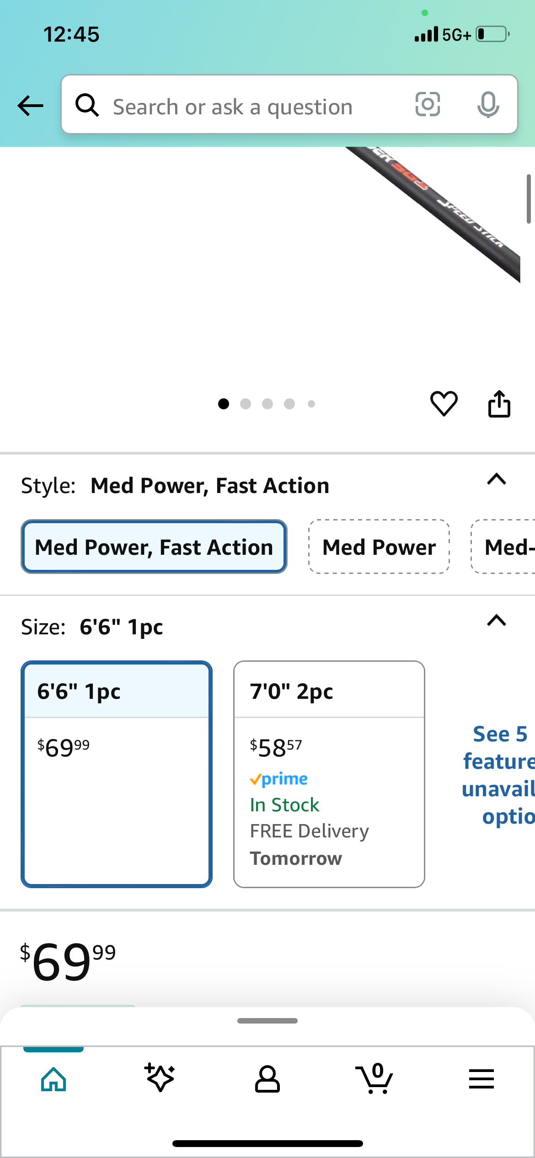535x1158 pixels.
Task: Collapse the Style section chevron
Action: pyautogui.click(x=497, y=479)
